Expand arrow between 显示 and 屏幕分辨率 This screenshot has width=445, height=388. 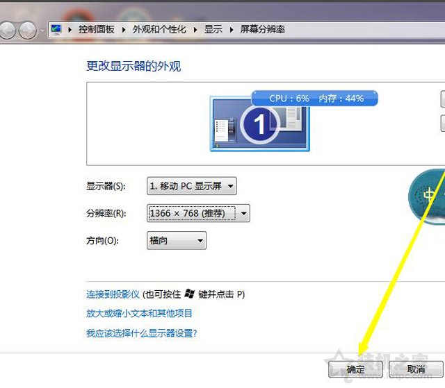(232, 30)
